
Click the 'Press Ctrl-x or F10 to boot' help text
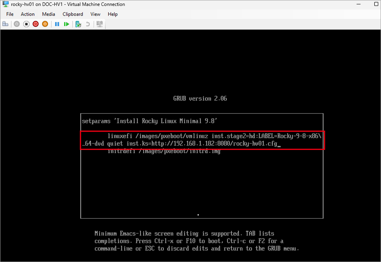coord(180,241)
